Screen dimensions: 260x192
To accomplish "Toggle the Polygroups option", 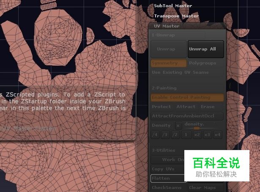I will [206, 63].
